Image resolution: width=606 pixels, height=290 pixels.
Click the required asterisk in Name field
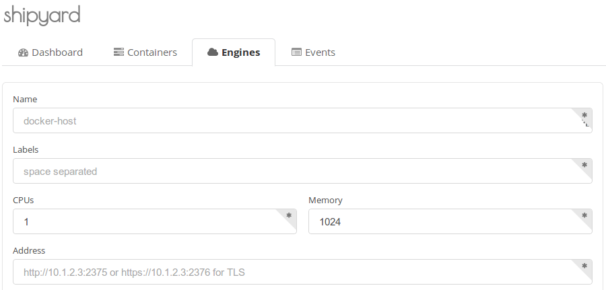[584, 115]
